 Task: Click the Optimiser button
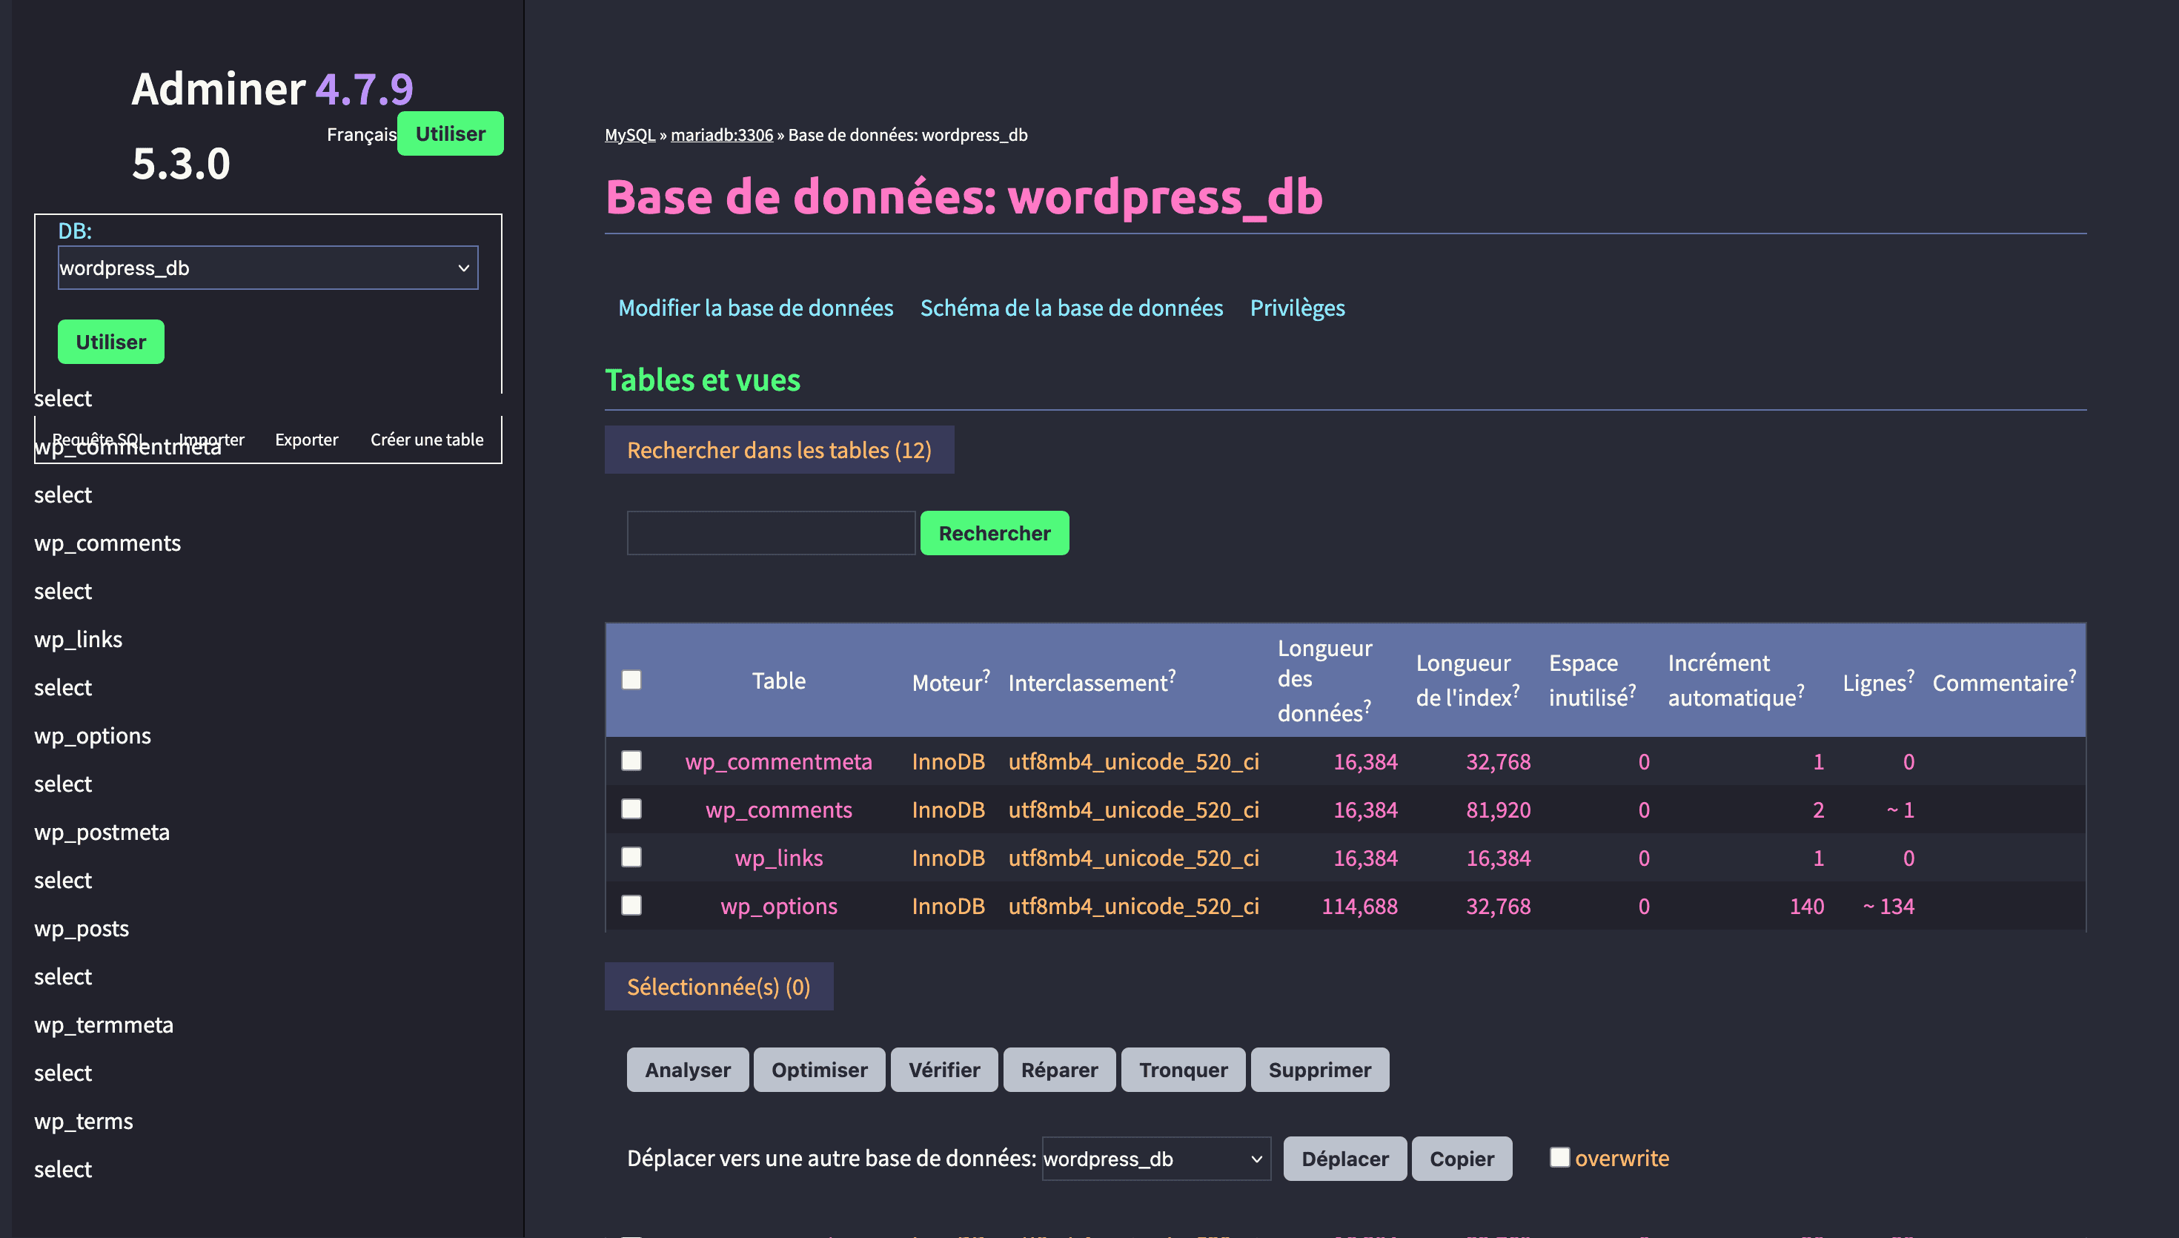819,1070
